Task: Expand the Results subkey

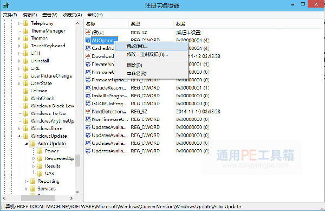Action: (34, 166)
